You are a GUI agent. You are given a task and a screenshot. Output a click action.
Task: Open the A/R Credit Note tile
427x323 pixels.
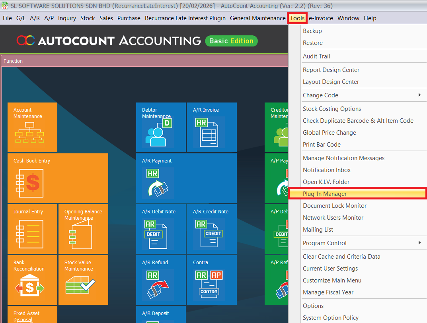[212, 229]
